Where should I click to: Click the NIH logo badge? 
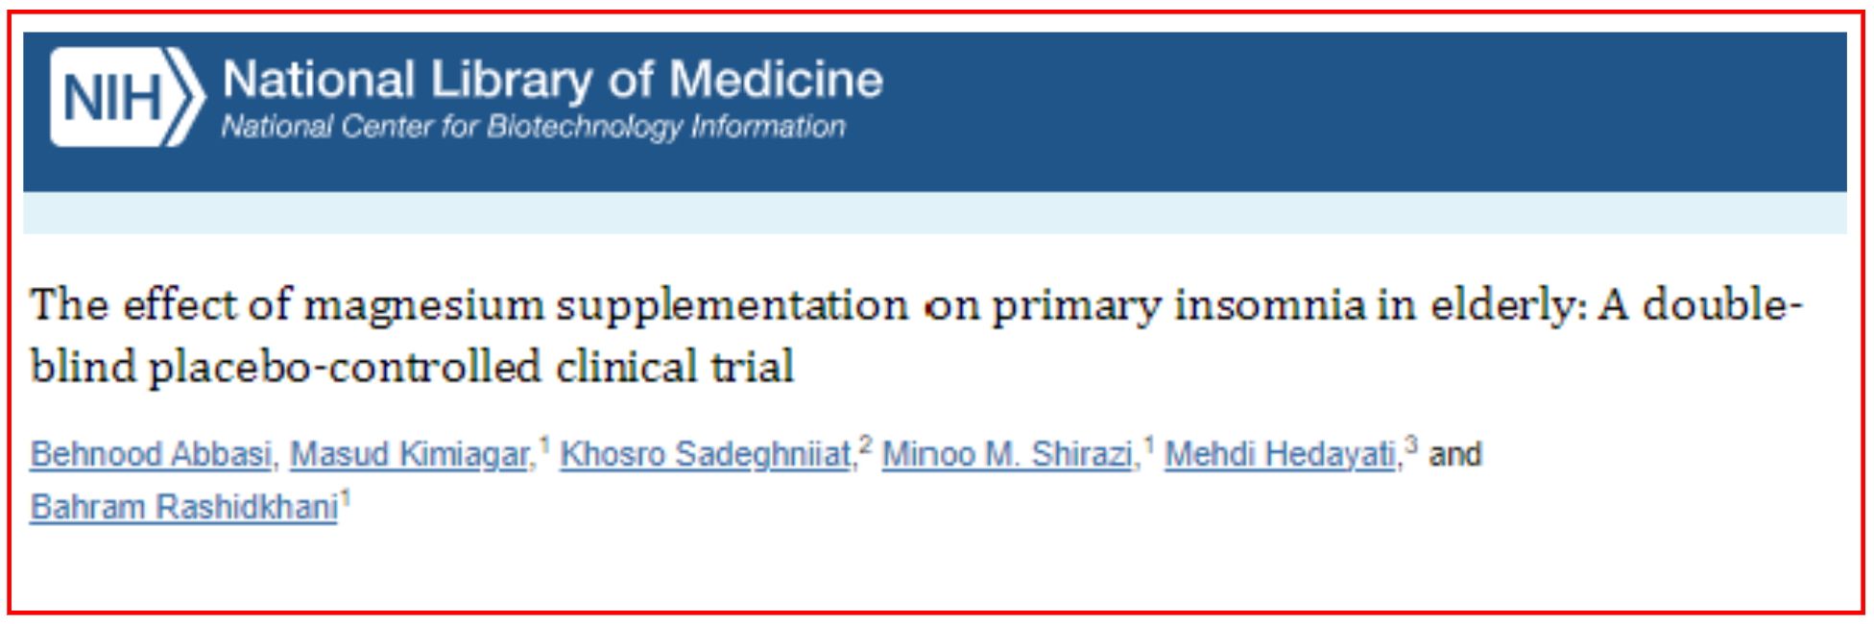128,97
